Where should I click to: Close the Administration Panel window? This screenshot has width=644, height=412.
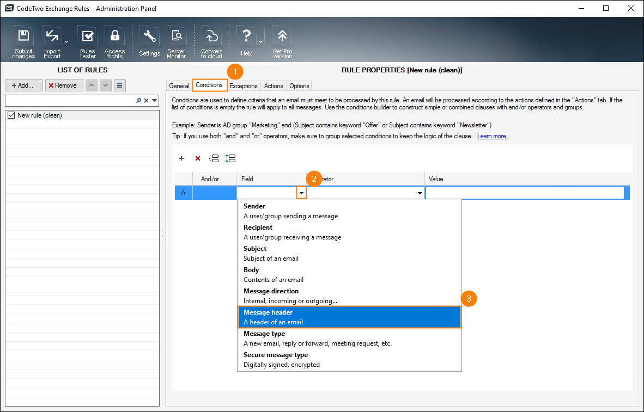pos(631,8)
